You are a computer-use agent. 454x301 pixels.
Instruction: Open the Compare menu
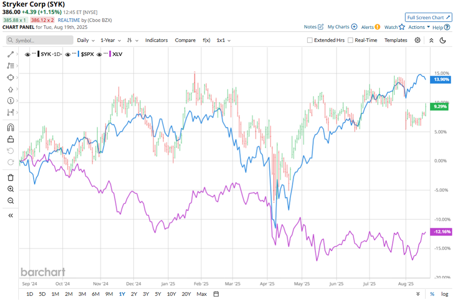click(185, 40)
